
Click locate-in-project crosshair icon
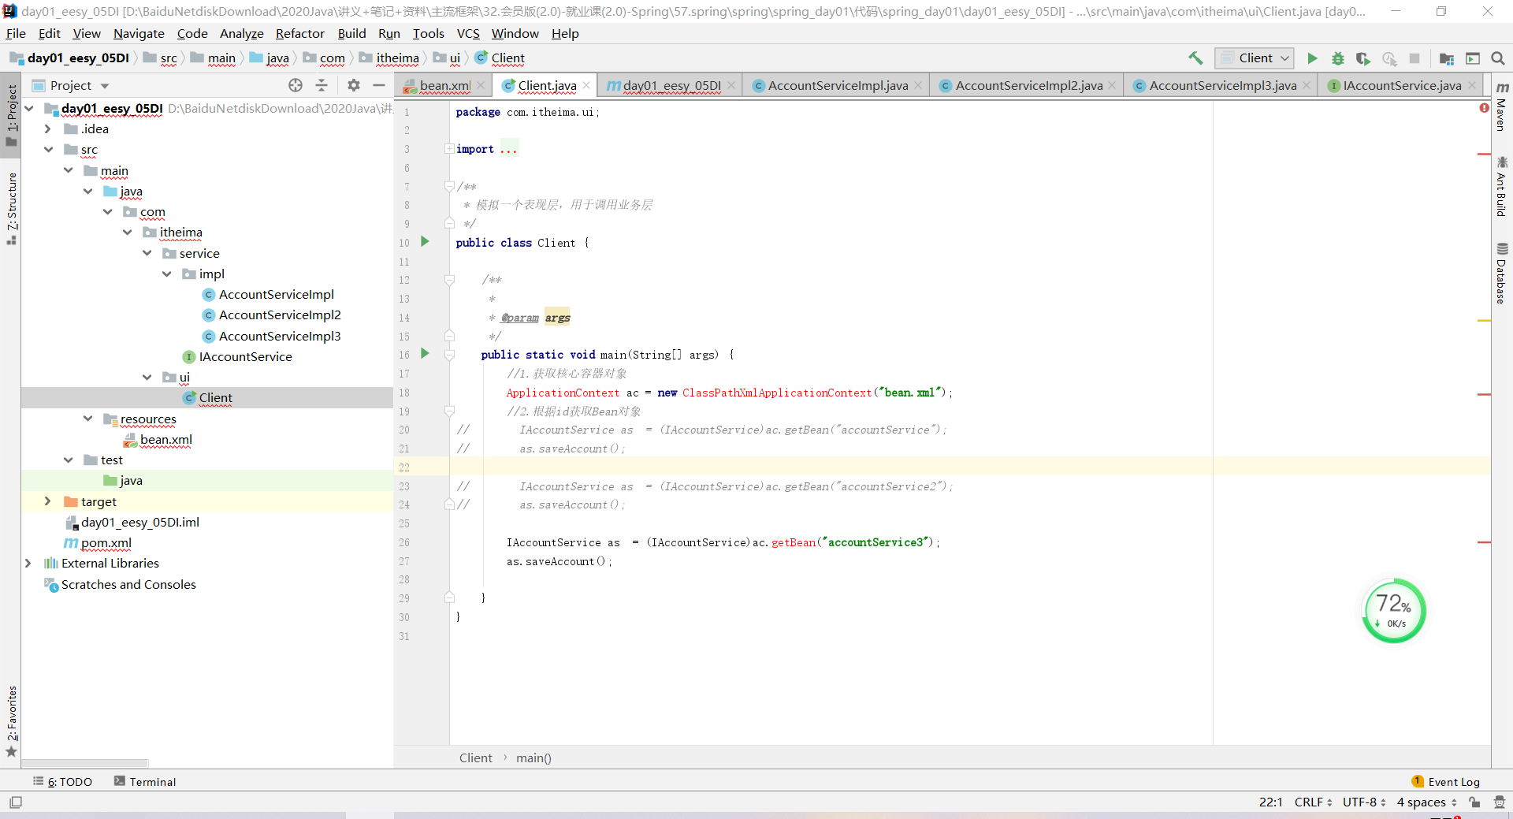point(296,85)
